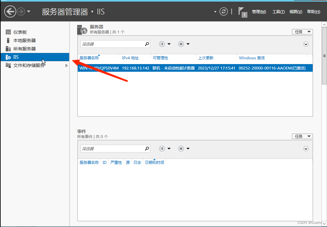The width and height of the screenshot is (327, 227).
Task: Open notifications flag icon
Action: point(243,12)
